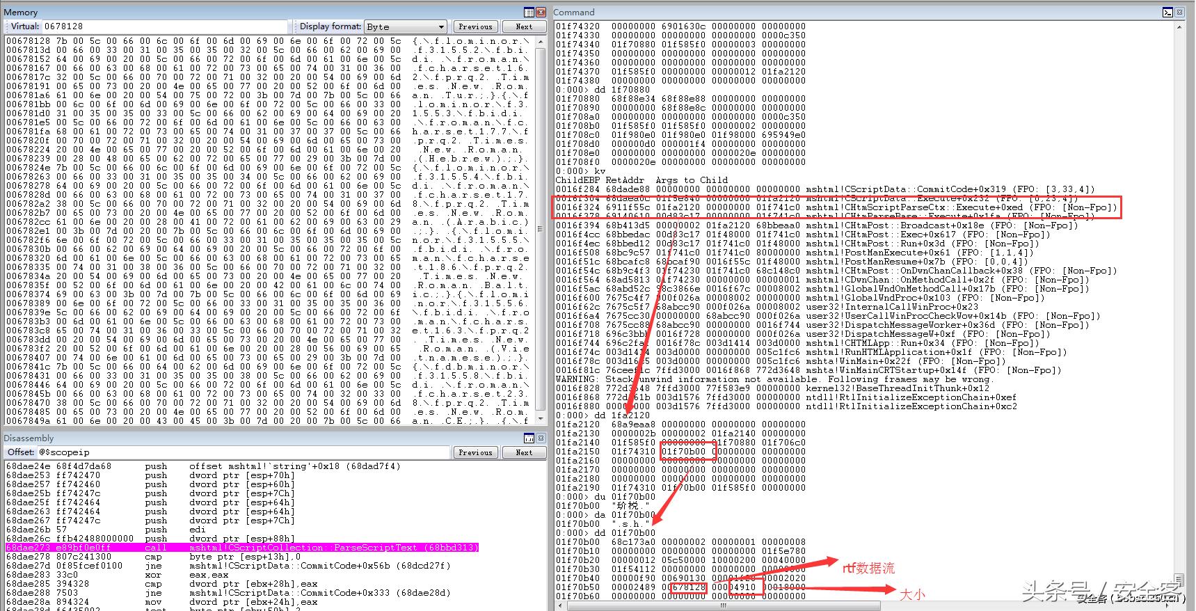
Task: Click Previous in the Memory panel
Action: coord(475,26)
